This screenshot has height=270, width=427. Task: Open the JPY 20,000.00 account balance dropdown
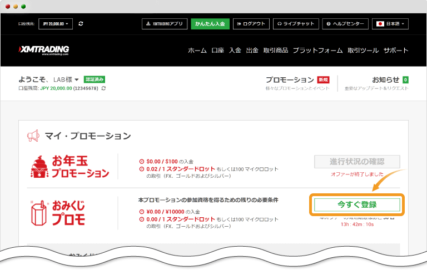(x=56, y=24)
